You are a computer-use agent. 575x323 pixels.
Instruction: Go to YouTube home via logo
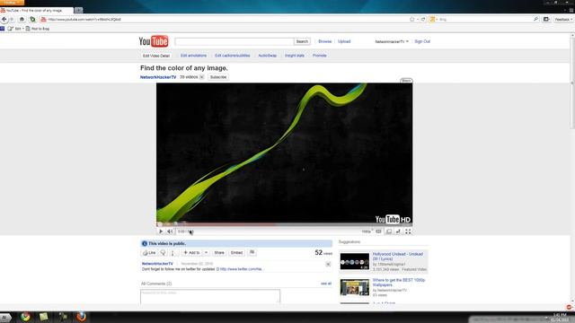pyautogui.click(x=154, y=41)
